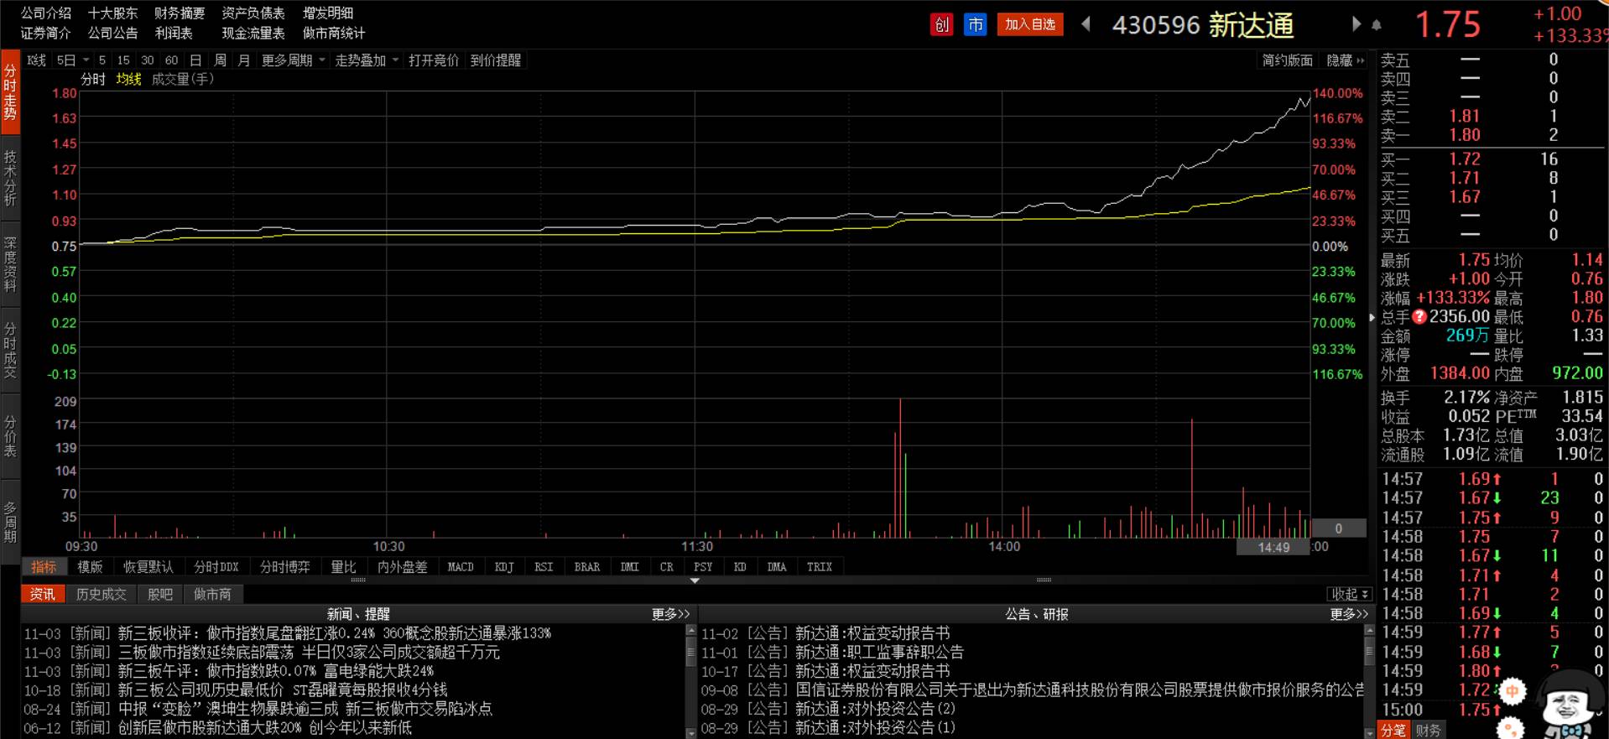Click the 加入自选 button
The width and height of the screenshot is (1609, 739).
click(1030, 24)
